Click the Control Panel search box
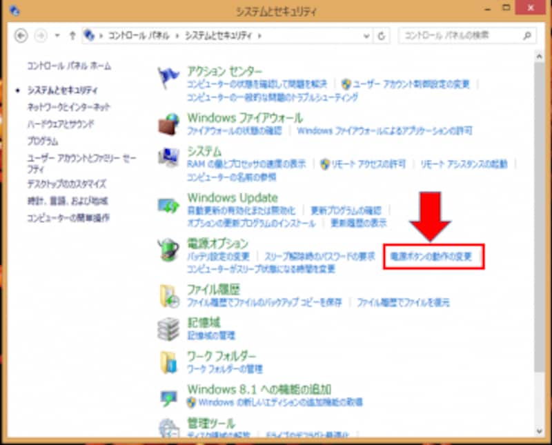 [467, 36]
